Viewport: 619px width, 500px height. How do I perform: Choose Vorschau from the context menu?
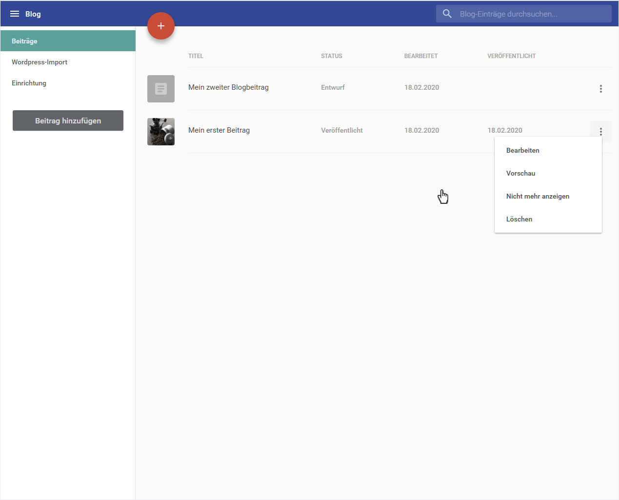click(548, 173)
